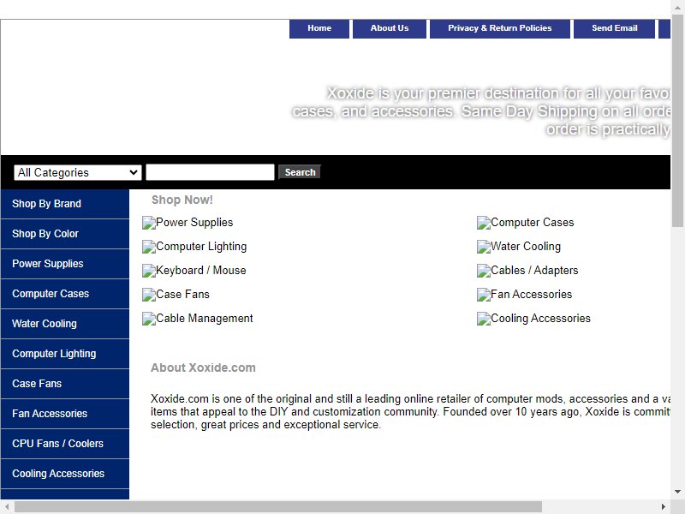685x514 pixels.
Task: Open the All Categories dropdown
Action: [x=78, y=173]
